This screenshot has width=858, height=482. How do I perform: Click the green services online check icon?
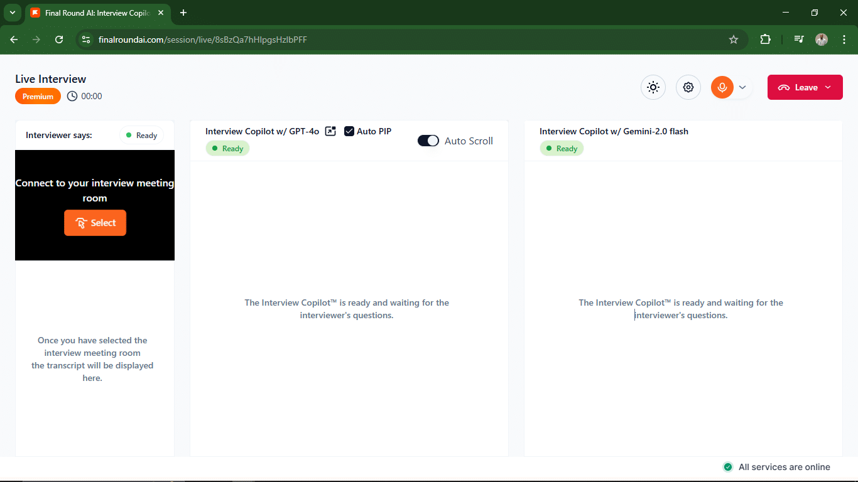coord(728,467)
